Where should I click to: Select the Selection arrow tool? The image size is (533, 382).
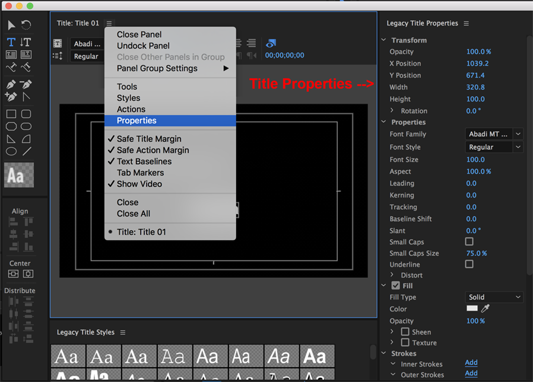pyautogui.click(x=11, y=25)
